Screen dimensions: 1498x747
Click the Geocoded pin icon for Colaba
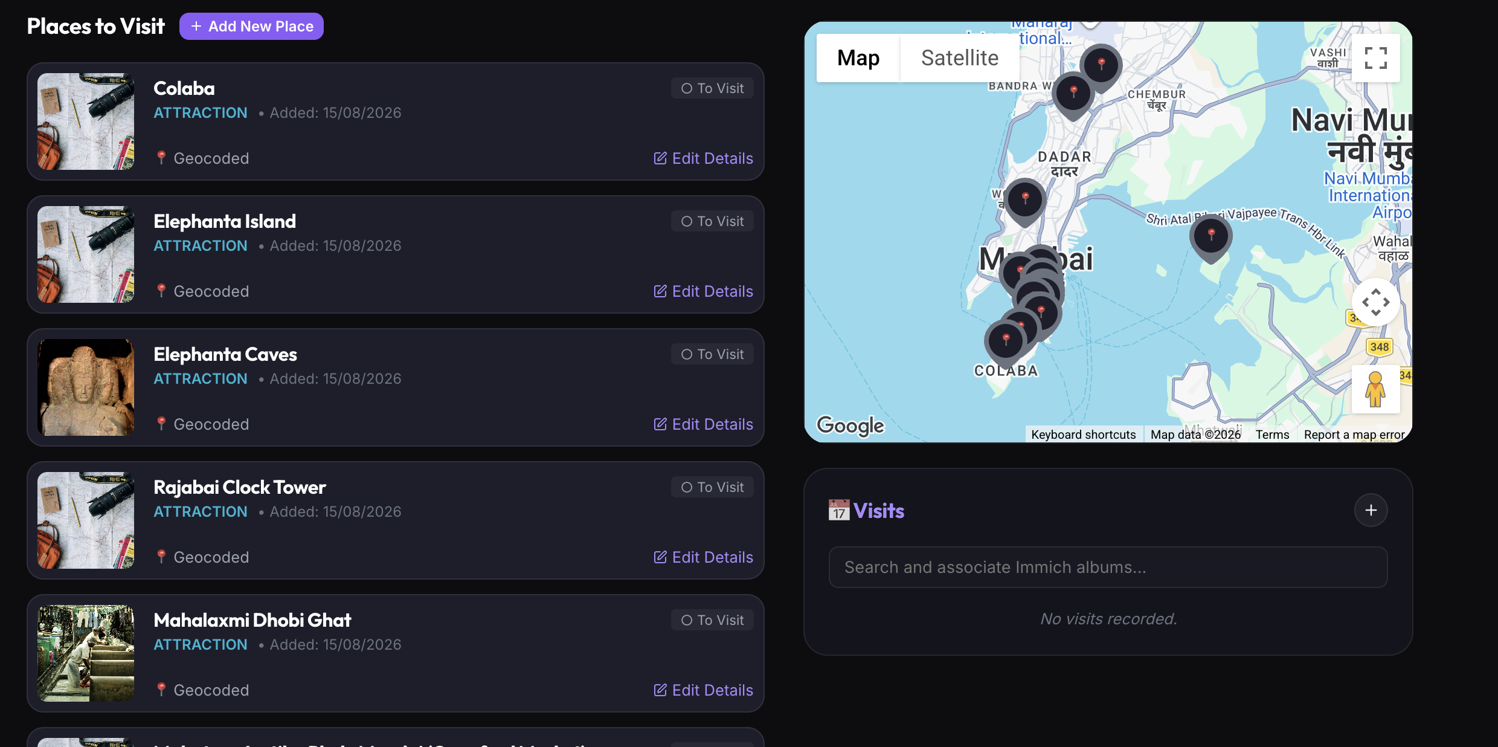tap(161, 158)
